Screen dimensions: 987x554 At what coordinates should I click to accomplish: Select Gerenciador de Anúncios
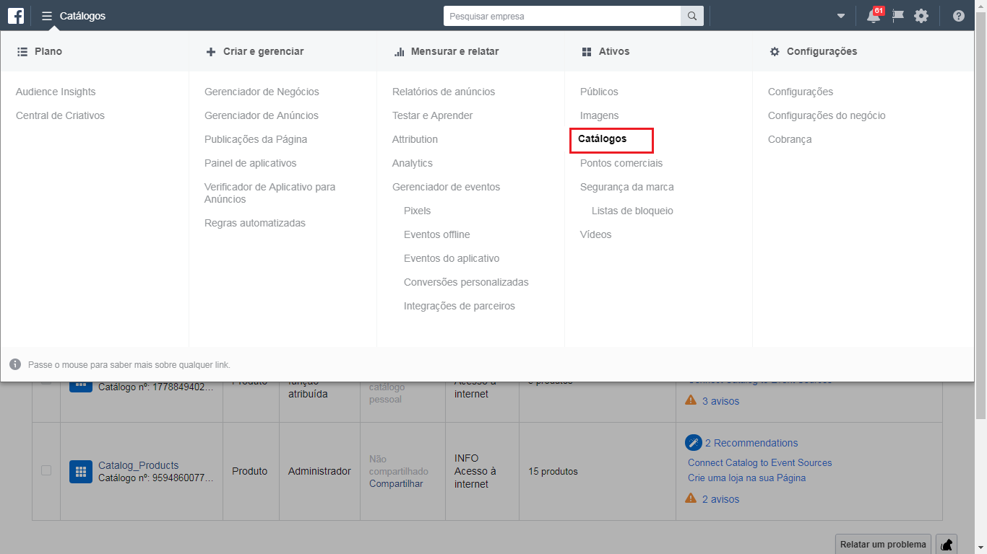click(262, 115)
